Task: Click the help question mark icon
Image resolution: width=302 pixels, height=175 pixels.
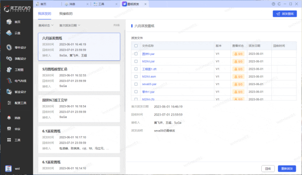Action: (x=273, y=4)
